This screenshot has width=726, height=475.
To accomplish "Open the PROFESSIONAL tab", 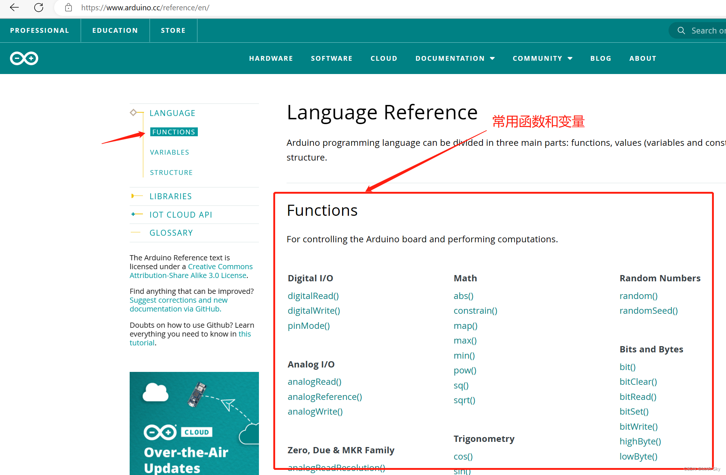I will [40, 31].
